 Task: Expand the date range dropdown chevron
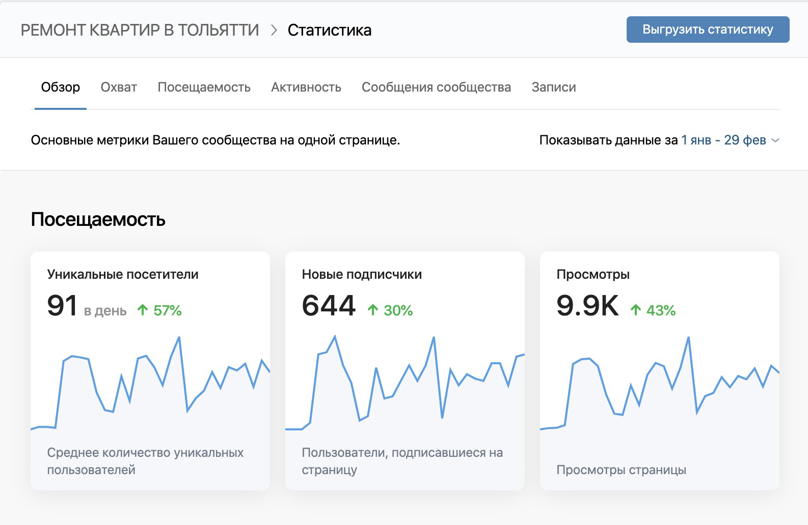pos(775,140)
